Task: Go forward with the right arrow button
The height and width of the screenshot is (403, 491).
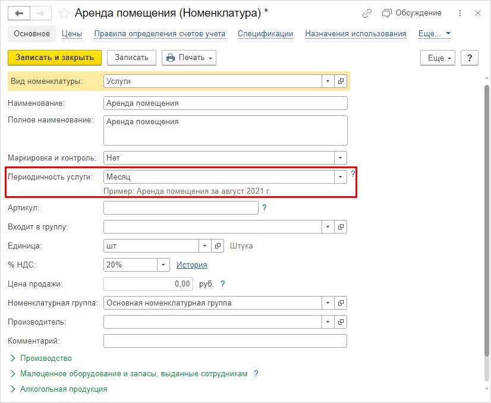Action: tap(40, 14)
